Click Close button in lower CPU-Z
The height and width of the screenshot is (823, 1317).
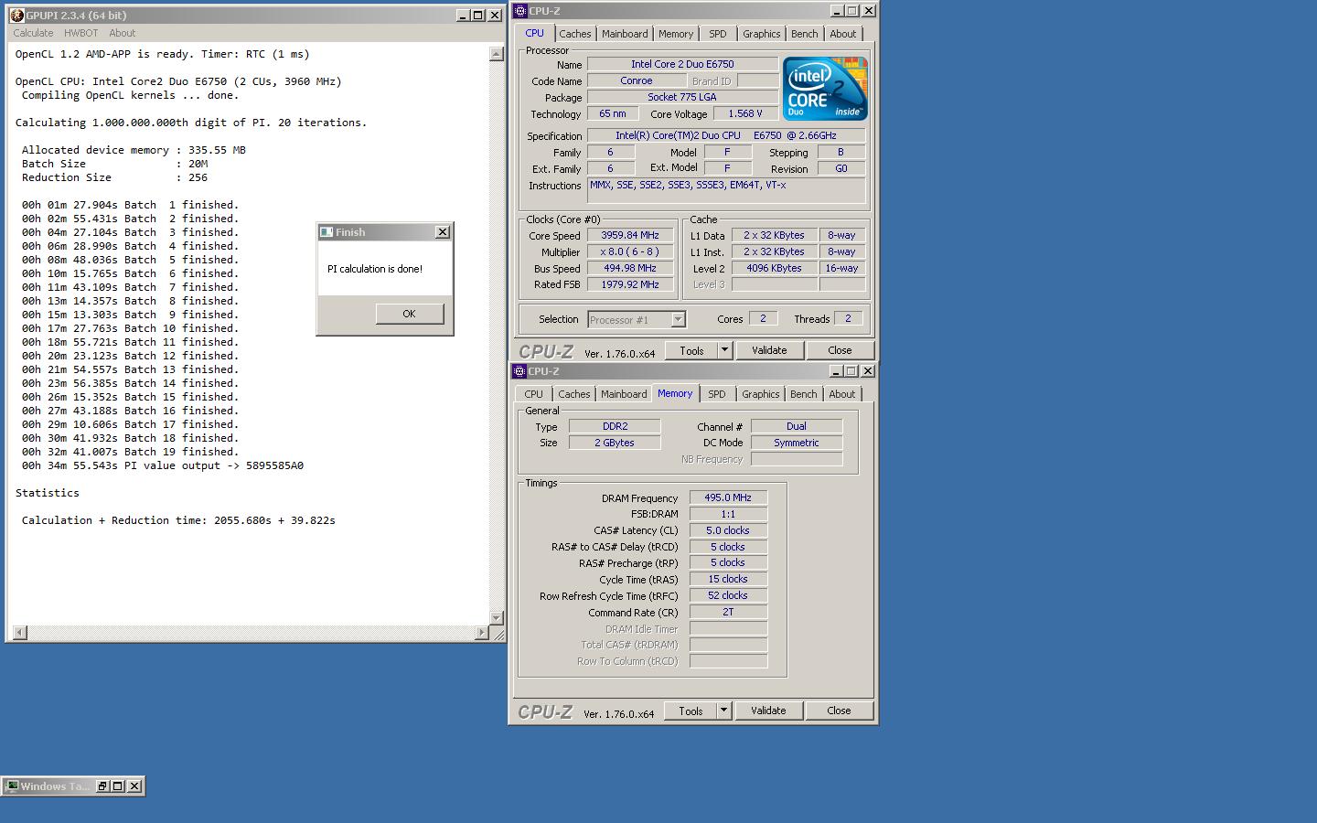[839, 711]
